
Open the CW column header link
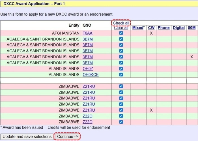click(x=151, y=28)
